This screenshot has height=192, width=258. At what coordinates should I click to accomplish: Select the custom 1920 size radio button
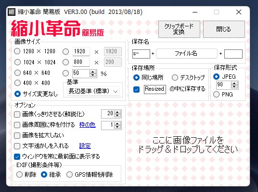pos(65,52)
